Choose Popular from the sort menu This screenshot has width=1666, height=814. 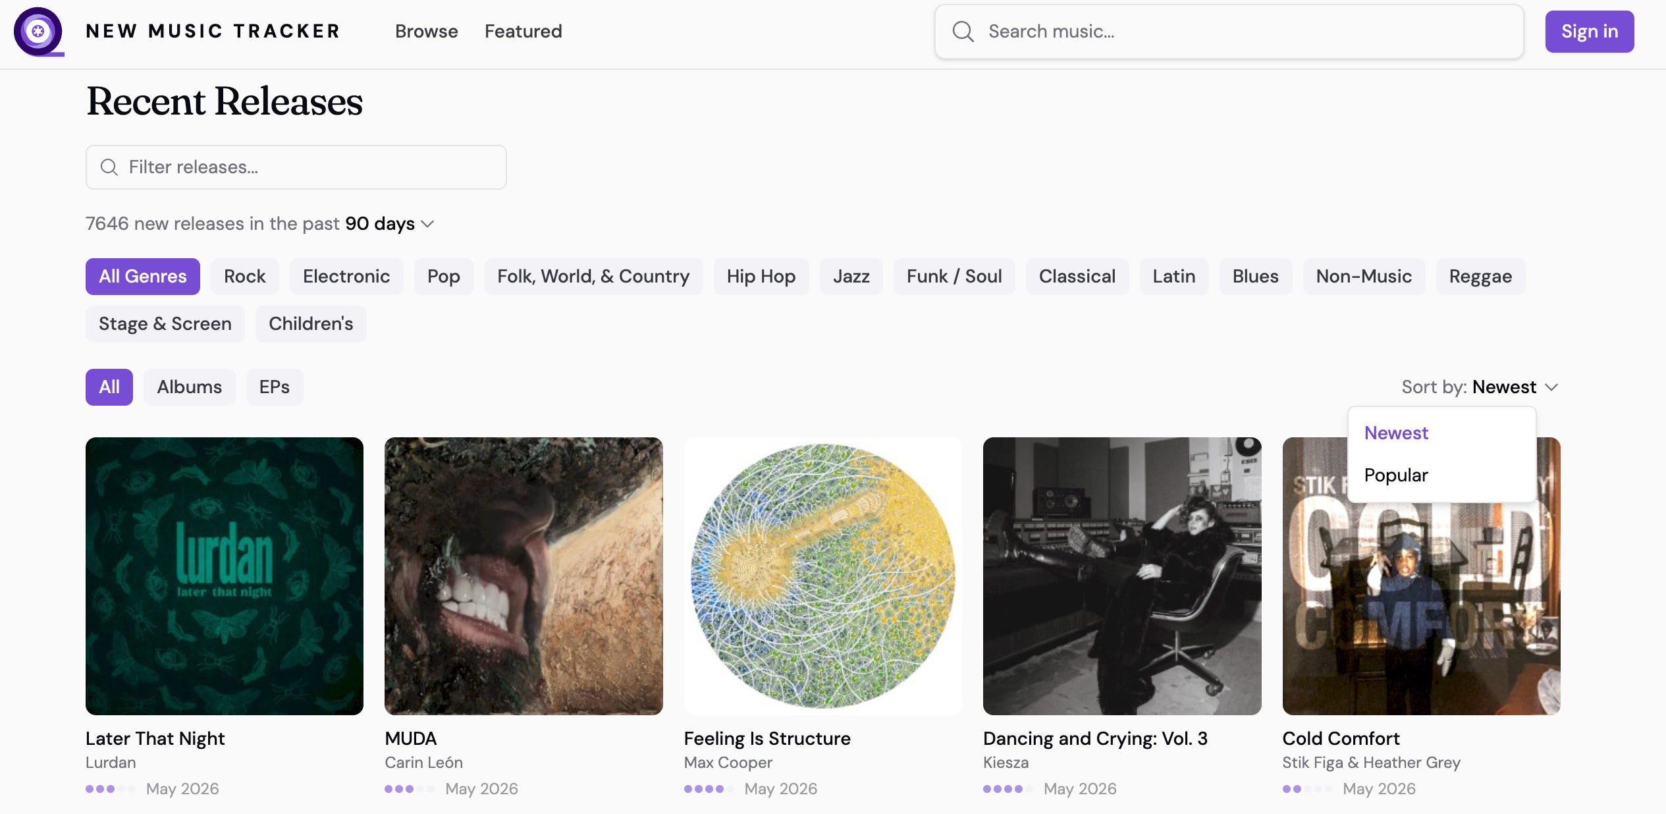click(x=1396, y=475)
